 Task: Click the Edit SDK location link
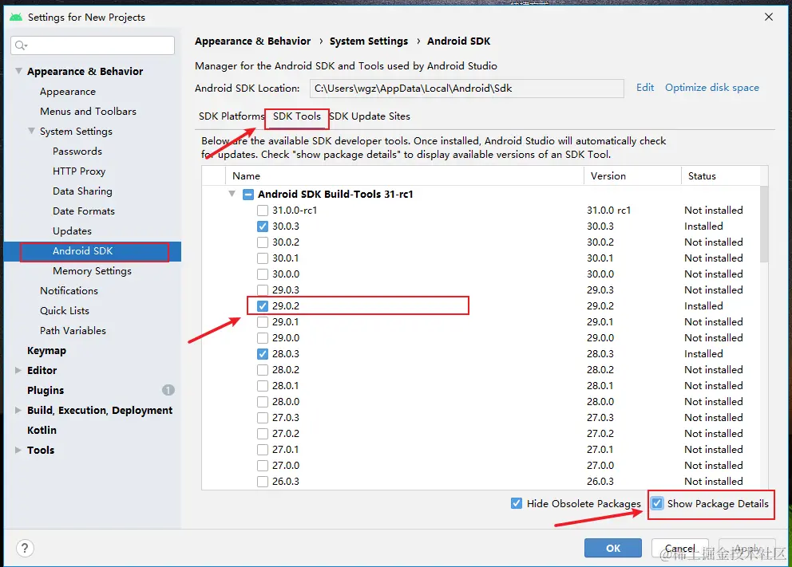[645, 87]
